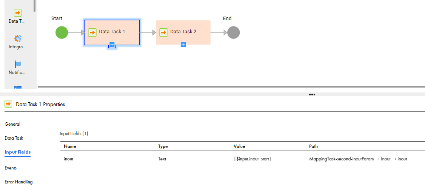Image resolution: width=425 pixels, height=194 pixels.
Task: Click the horizontal canvas scrollbar
Action: pos(231,87)
